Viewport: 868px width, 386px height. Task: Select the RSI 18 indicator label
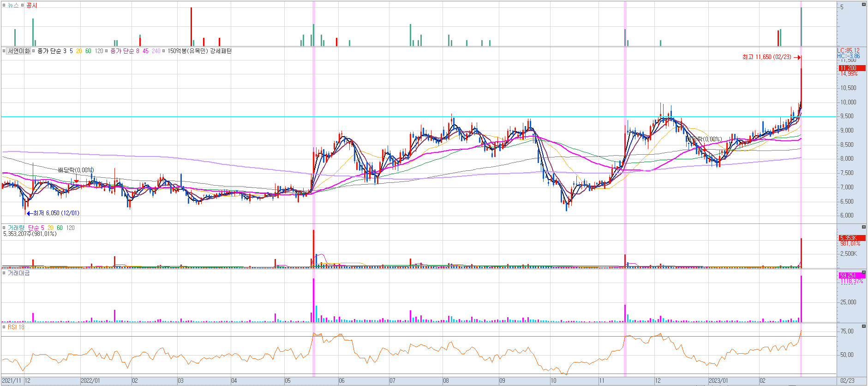click(16, 327)
